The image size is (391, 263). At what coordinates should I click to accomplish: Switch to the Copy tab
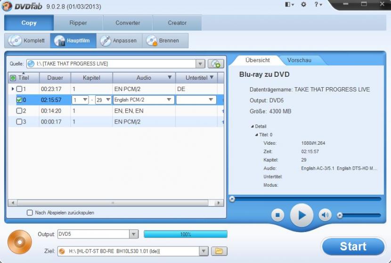(29, 23)
